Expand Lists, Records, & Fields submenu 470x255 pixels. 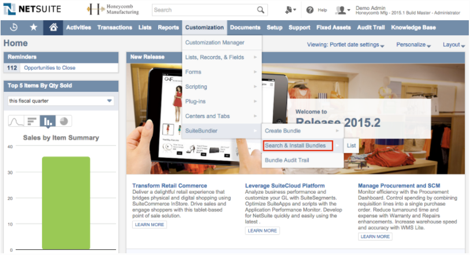(x=222, y=57)
